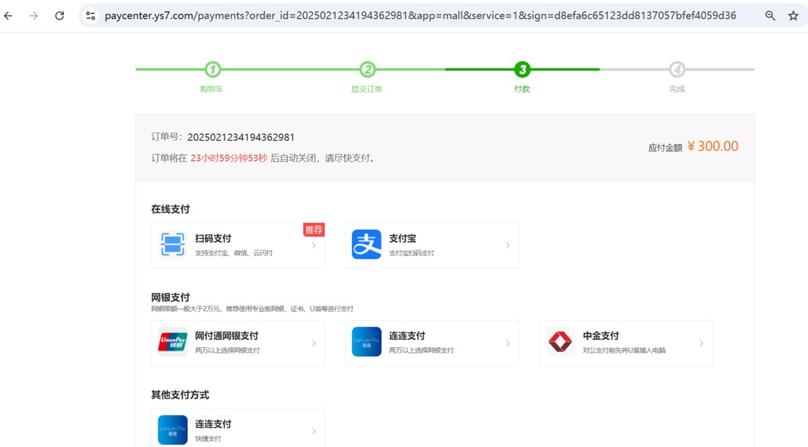
Task: Click the 中金支付 red diamond logo
Action: 560,343
